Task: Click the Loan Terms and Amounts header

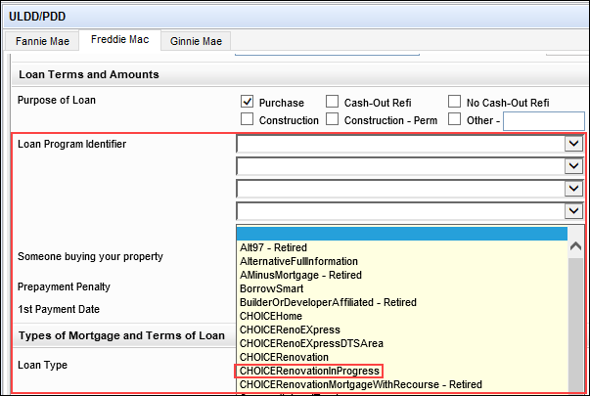Action: click(89, 74)
